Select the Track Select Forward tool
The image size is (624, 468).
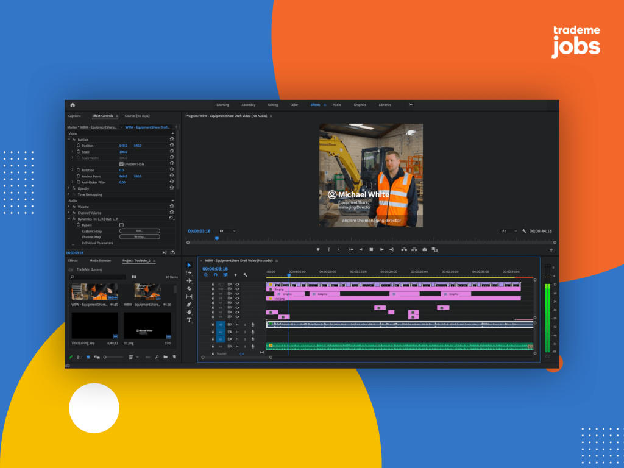[x=189, y=273]
